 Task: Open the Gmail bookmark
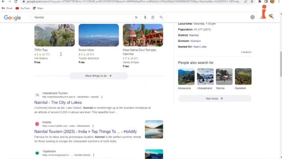pos(7,8)
